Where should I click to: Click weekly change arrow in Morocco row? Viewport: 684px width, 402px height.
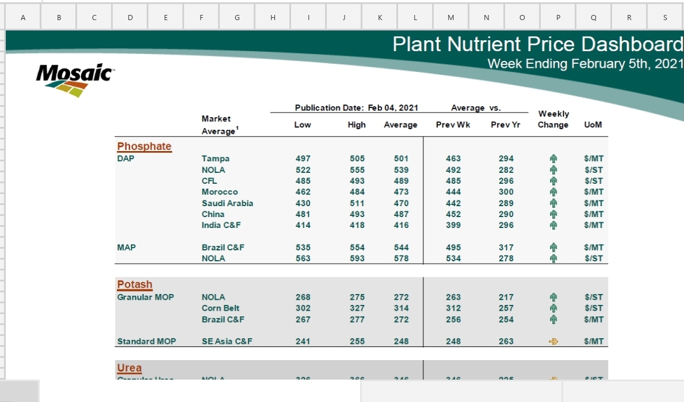[553, 192]
